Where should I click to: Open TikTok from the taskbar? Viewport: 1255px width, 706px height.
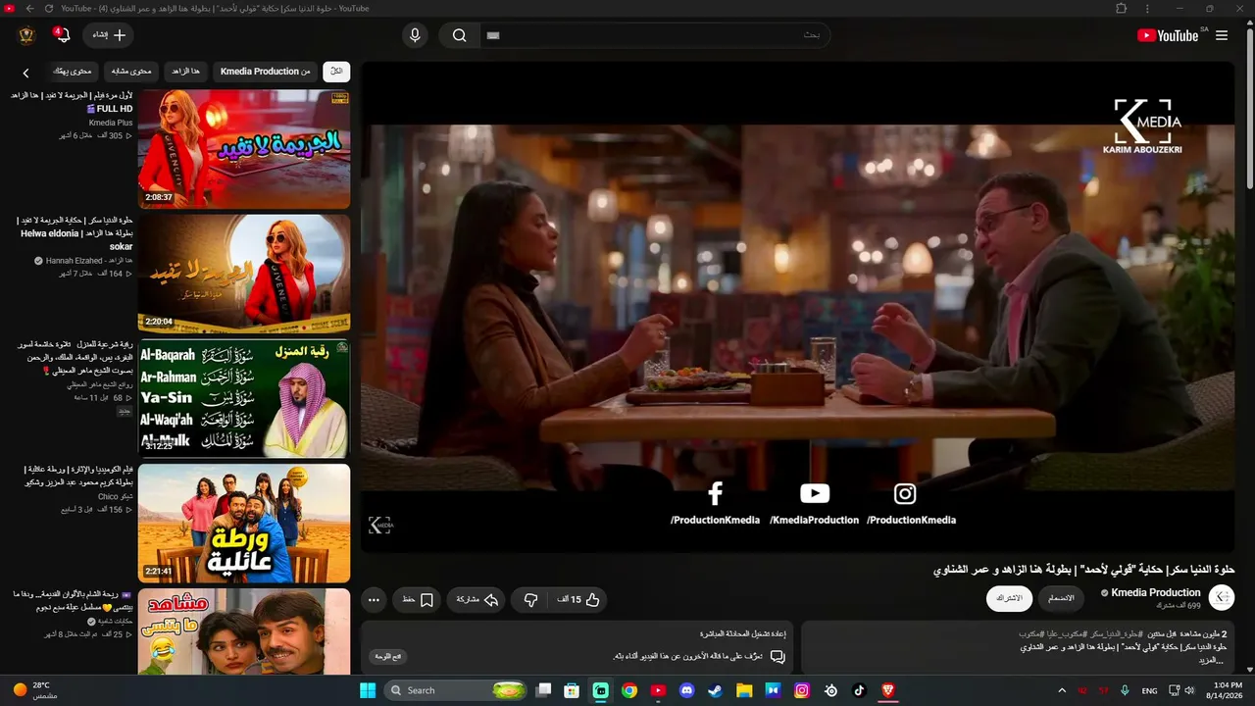(x=859, y=690)
